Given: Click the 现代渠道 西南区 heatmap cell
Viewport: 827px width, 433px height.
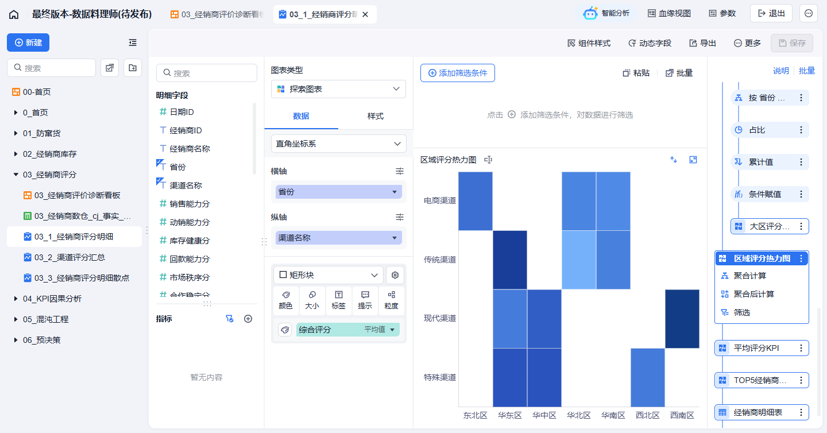Looking at the screenshot, I should [682, 319].
